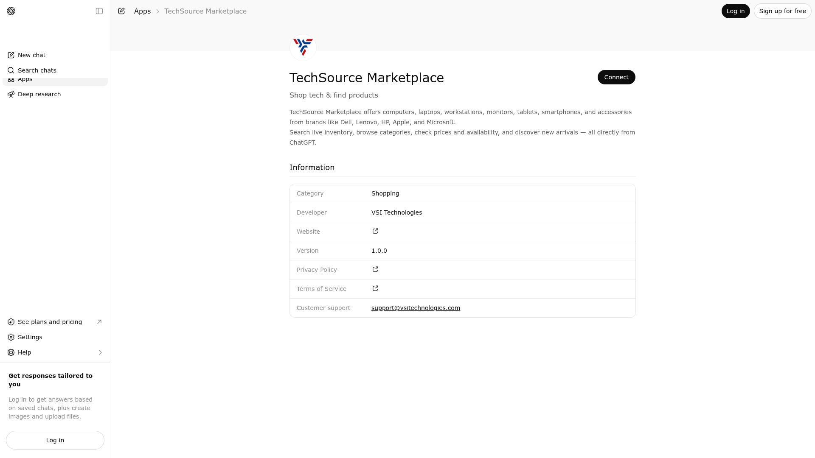Screen dimensions: 815x458
Task: Open the Terms of Service external link icon
Action: [375, 288]
